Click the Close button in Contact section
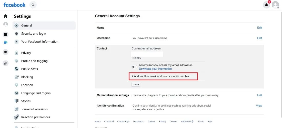Screen dimensions: 282x128 click(x=136, y=84)
